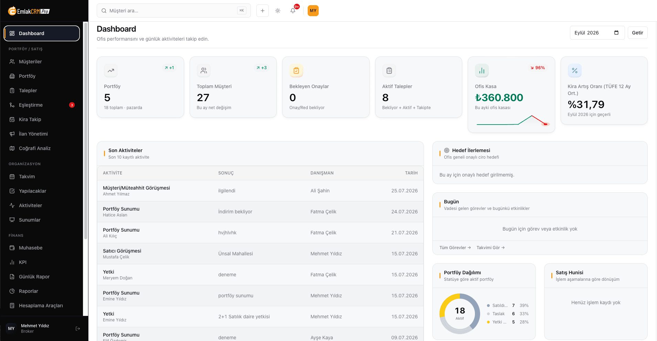Open Coğrafi Analiz in sidebar
The height and width of the screenshot is (341, 657).
42,148
